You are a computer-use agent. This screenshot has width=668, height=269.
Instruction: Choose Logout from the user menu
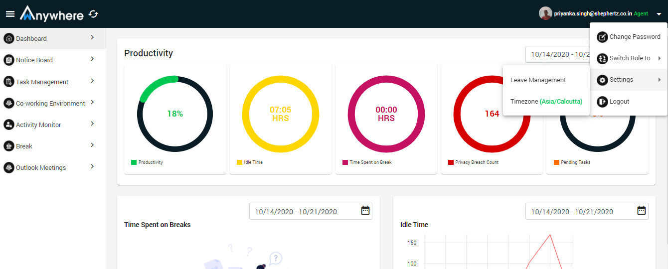point(629,102)
